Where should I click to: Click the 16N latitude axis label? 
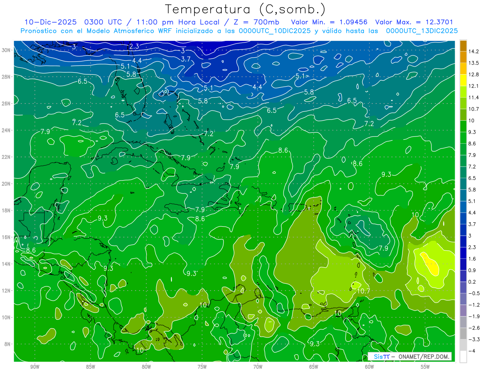pos(7,237)
